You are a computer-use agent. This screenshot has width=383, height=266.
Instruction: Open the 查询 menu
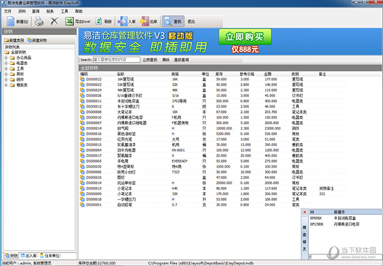36,11
